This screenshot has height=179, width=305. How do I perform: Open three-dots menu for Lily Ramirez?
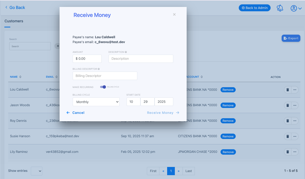pos(295,152)
